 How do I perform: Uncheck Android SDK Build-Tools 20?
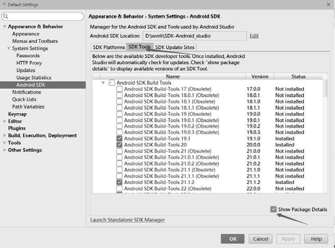(x=119, y=145)
